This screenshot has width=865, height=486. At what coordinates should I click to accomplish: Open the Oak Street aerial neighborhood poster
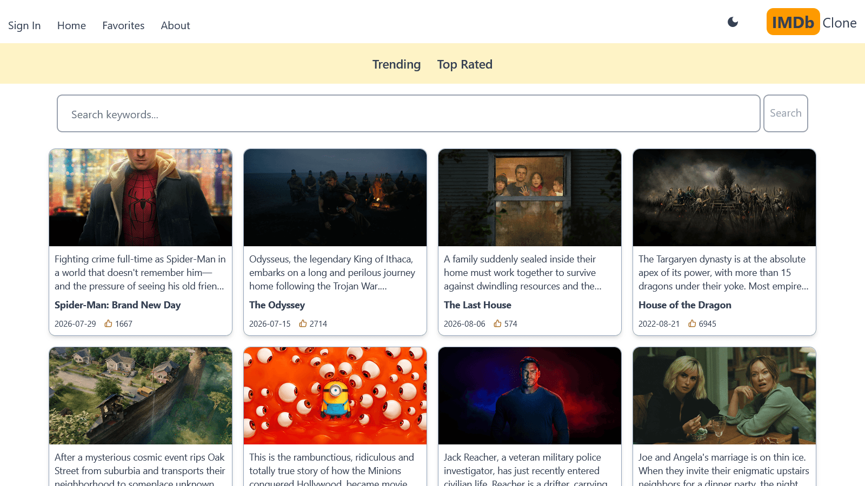coord(141,396)
